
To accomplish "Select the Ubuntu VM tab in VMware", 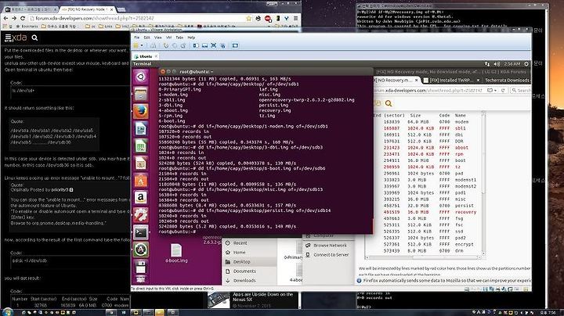I will [x=146, y=56].
